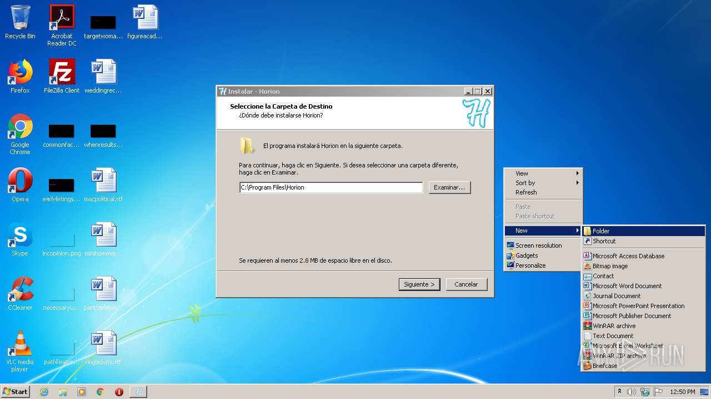Click the taskbar clock showing 12:50 PM

683,392
